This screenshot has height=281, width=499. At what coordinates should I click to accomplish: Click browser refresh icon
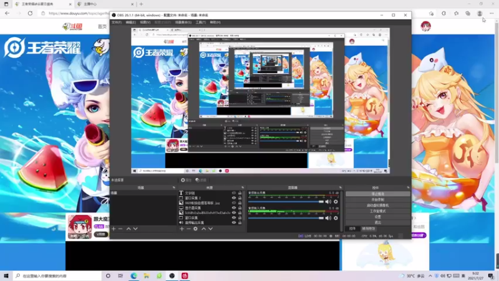coord(30,13)
